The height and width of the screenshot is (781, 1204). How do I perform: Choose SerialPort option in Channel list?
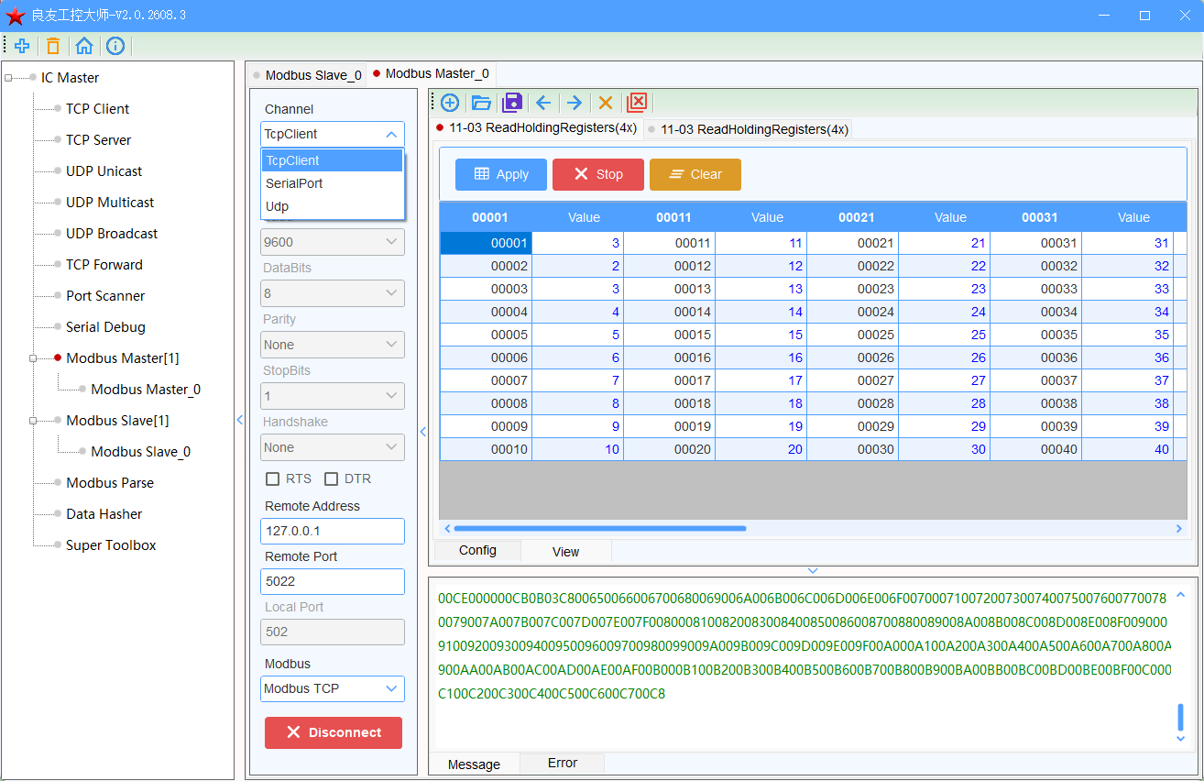click(x=333, y=183)
